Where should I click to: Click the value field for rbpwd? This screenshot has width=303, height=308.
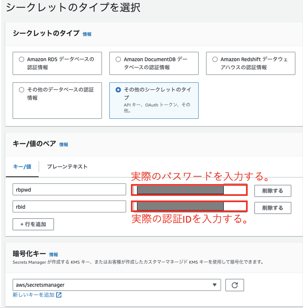(x=189, y=190)
